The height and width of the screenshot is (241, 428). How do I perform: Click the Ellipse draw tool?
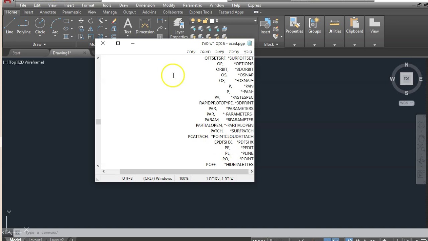pyautogui.click(x=66, y=29)
